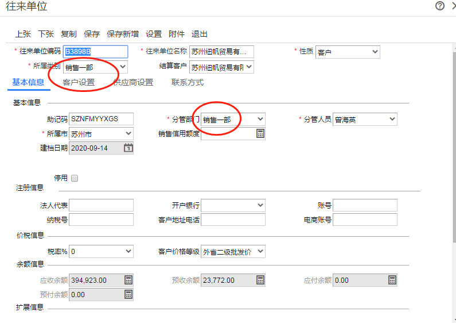Screen dimensions: 456x323
Task: Switch to the 基本信息 tab
Action: pos(28,82)
